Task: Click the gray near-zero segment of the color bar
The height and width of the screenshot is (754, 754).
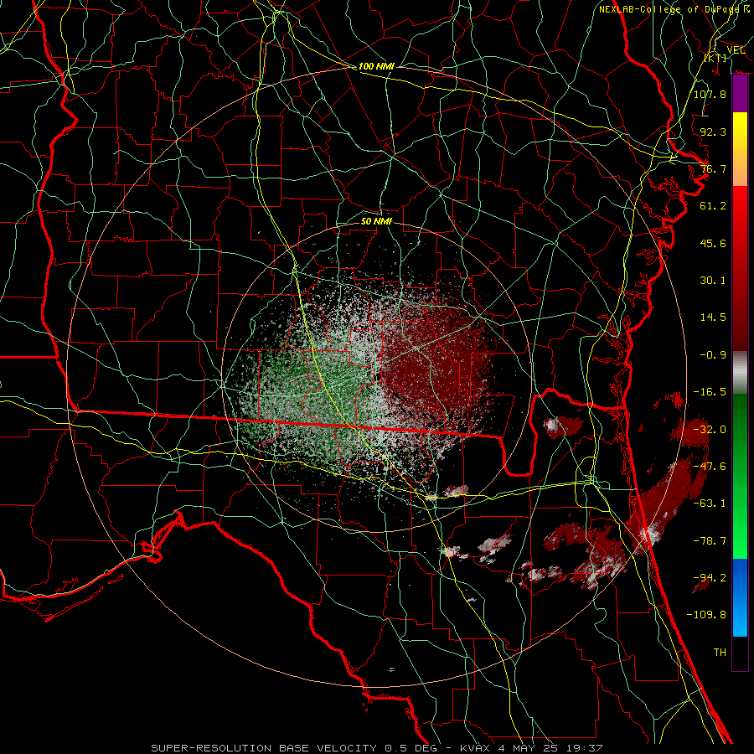Action: pos(740,373)
